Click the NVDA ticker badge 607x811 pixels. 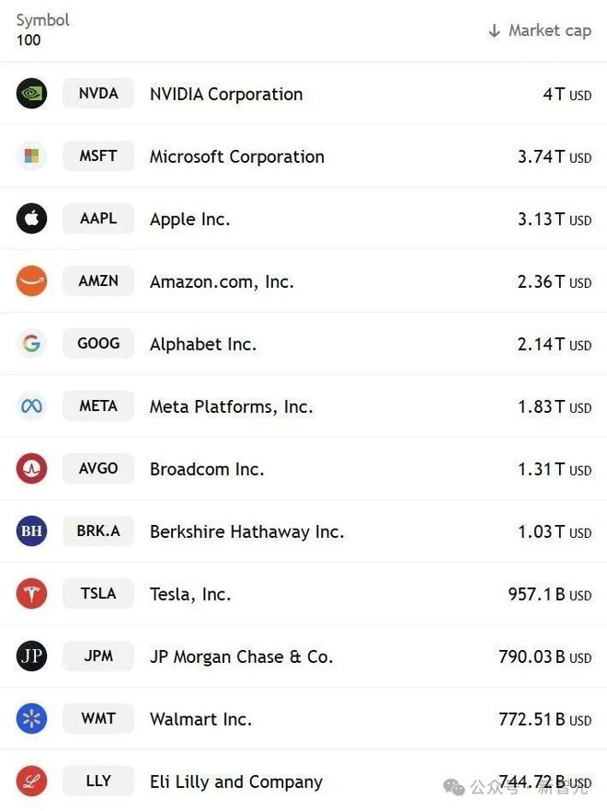coord(98,94)
